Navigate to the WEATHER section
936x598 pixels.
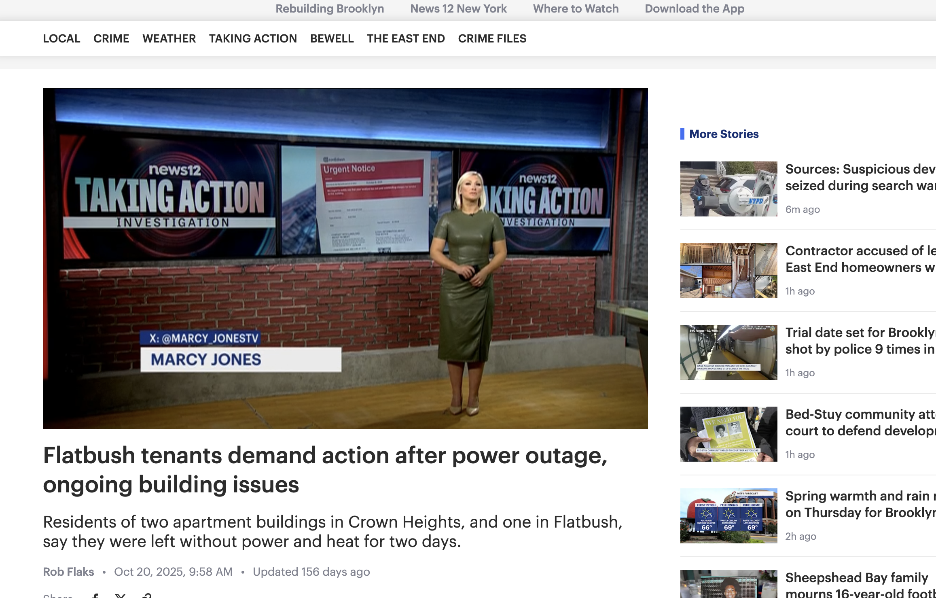pos(169,38)
